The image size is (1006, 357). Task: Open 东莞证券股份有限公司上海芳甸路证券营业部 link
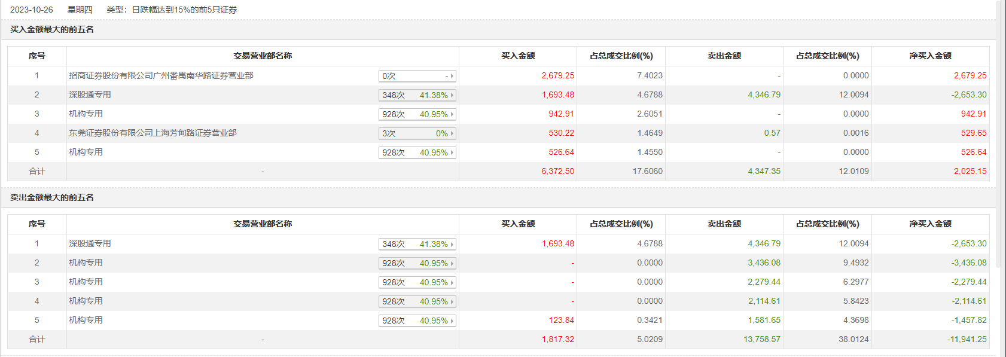(153, 133)
